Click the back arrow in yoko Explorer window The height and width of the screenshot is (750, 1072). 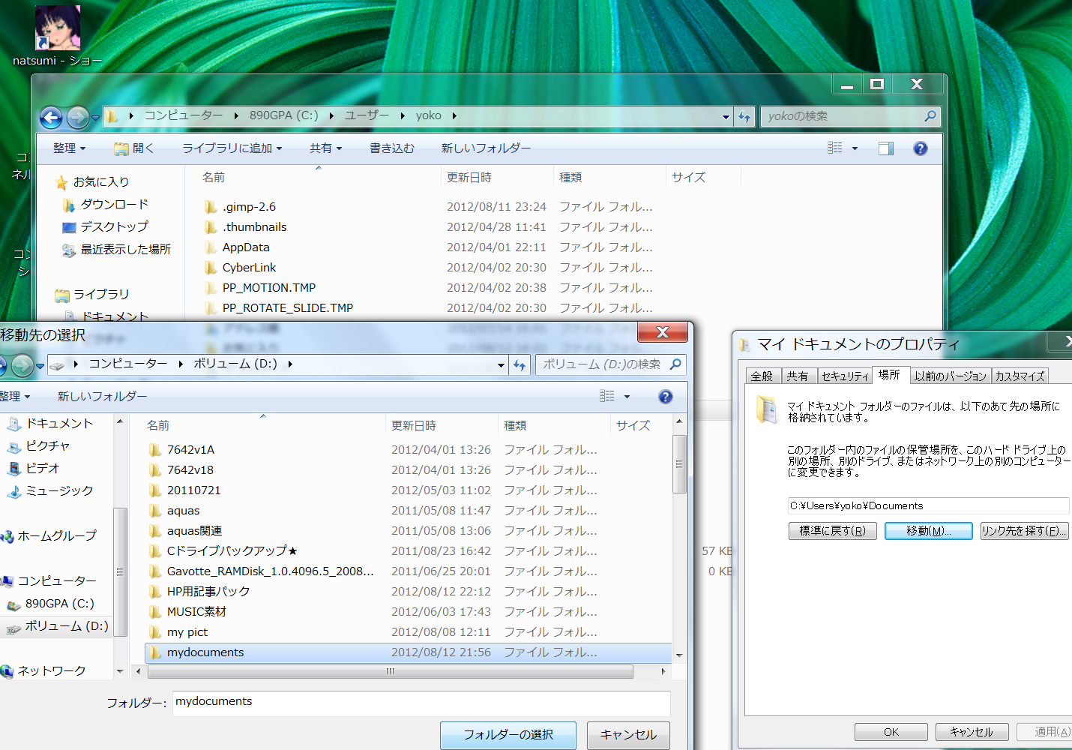point(51,117)
